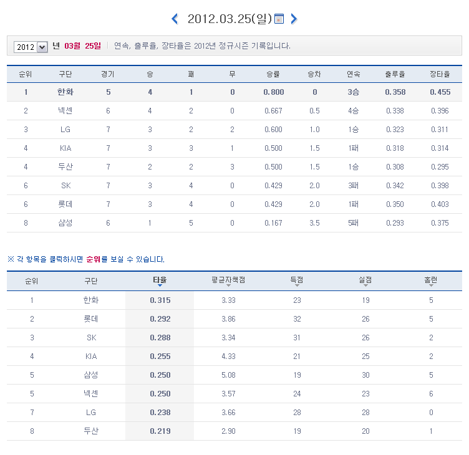Click the 타율 sort arrow indicator
Image resolution: width=469 pixels, height=455 pixels.
pyautogui.click(x=160, y=286)
